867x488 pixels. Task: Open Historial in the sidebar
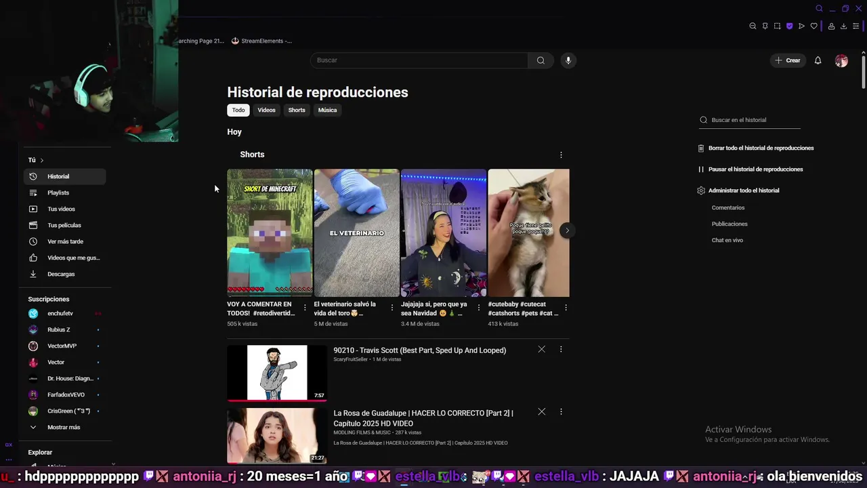pos(64,176)
